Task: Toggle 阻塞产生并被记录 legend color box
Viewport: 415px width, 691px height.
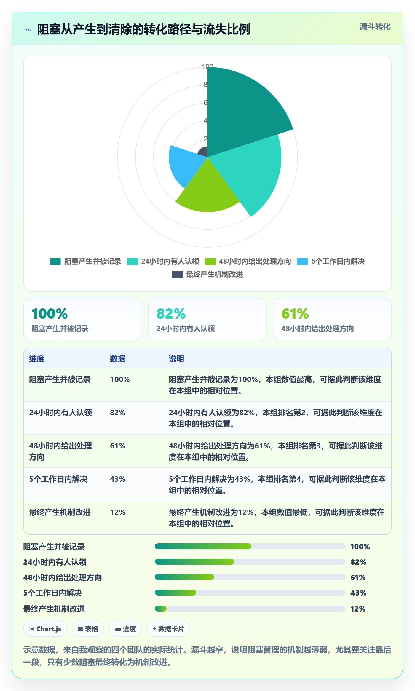Action: pos(55,262)
